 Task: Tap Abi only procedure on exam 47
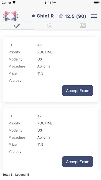coord(44,137)
